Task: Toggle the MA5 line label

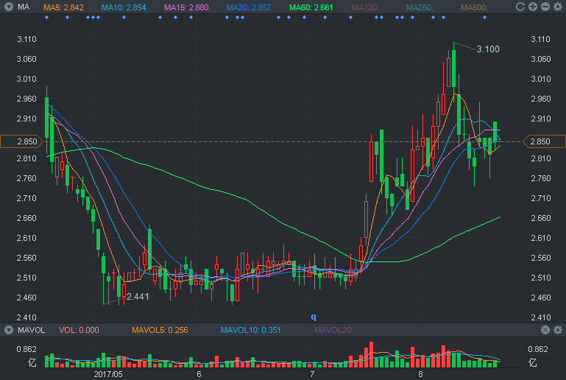Action: pos(63,7)
